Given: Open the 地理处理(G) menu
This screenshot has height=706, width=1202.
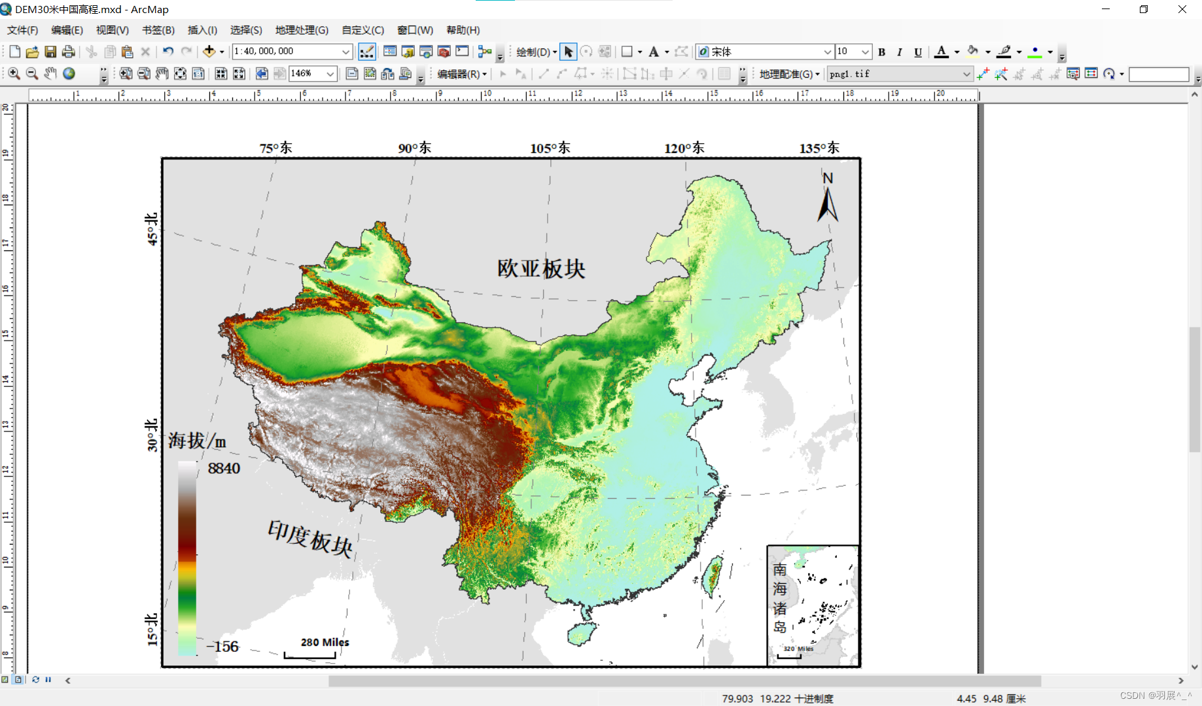Looking at the screenshot, I should [302, 30].
